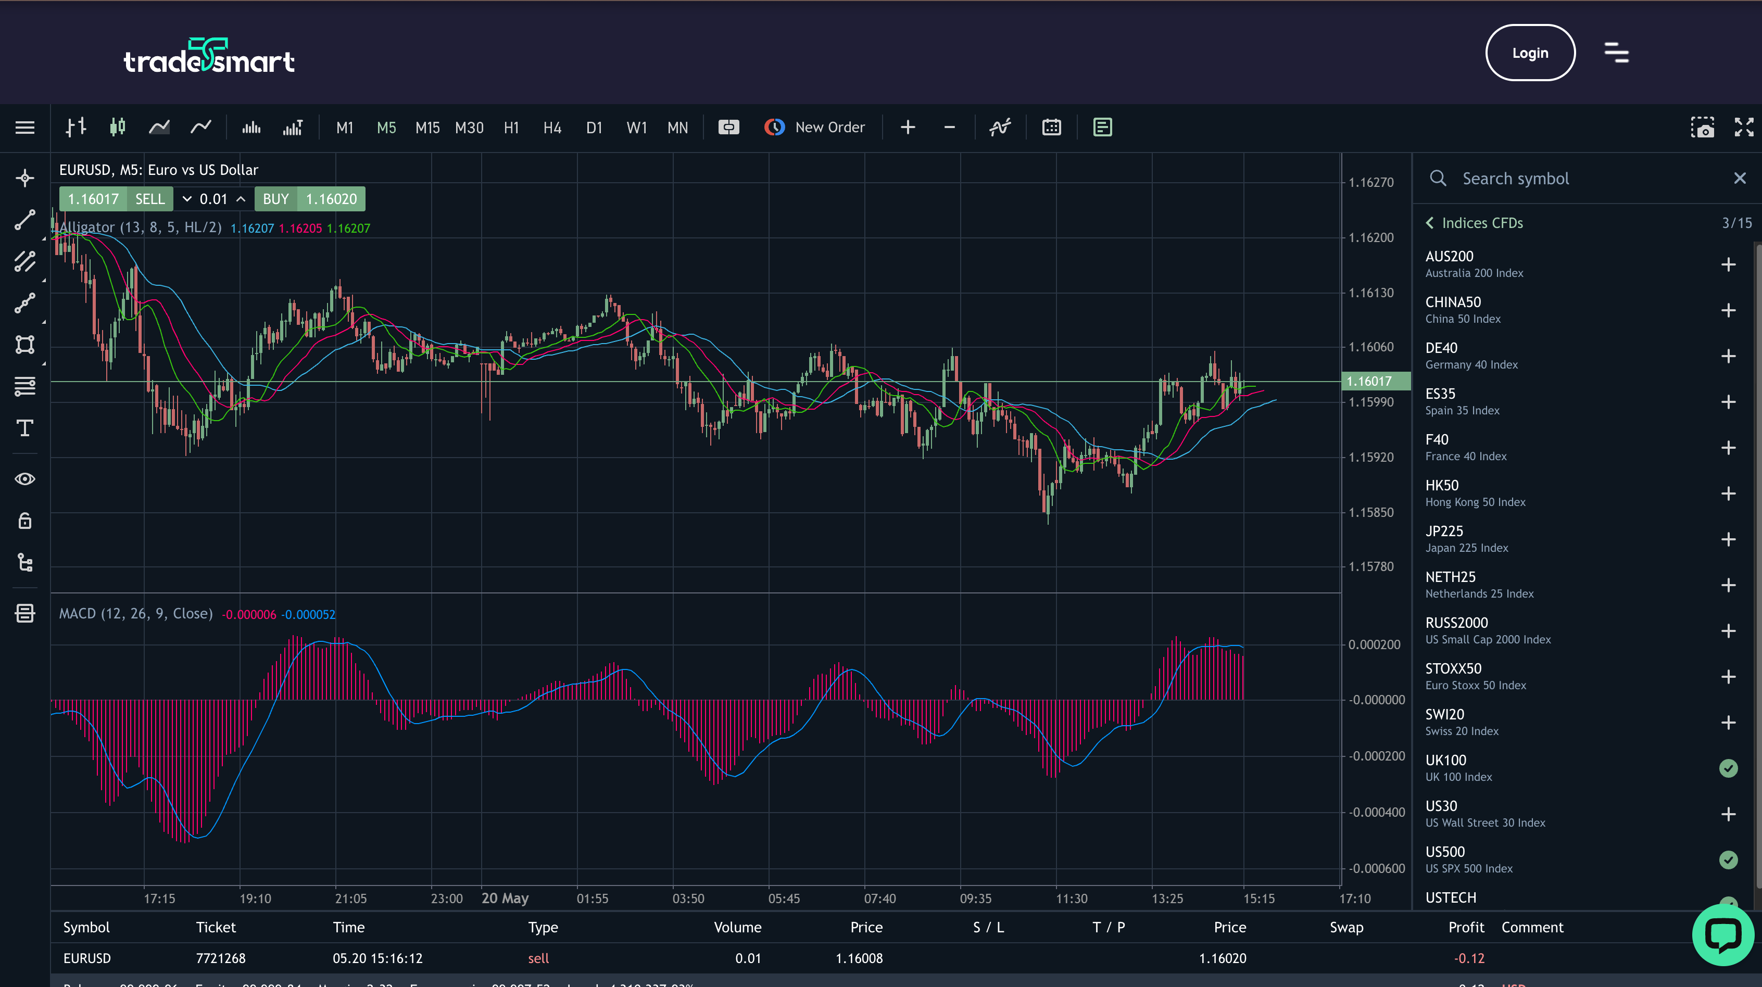Switch to H4 timeframe
Screen dimensions: 1762x987
(552, 128)
